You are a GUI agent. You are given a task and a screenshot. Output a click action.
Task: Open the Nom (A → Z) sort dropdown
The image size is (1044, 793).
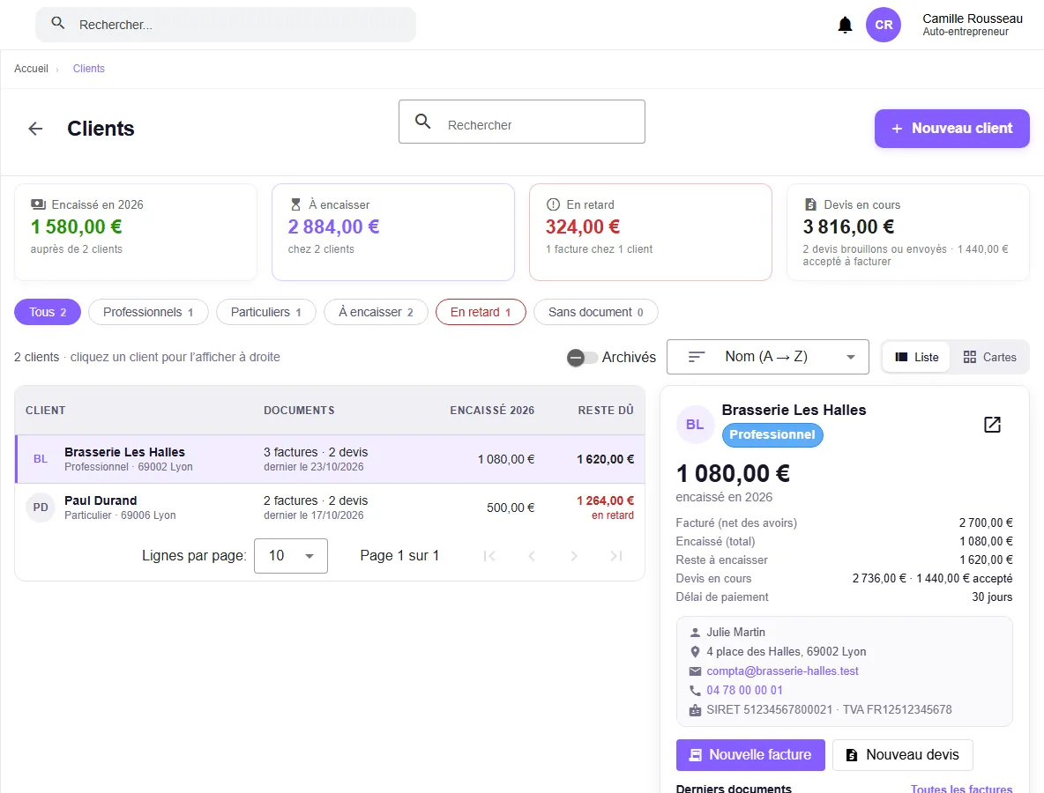pos(768,357)
